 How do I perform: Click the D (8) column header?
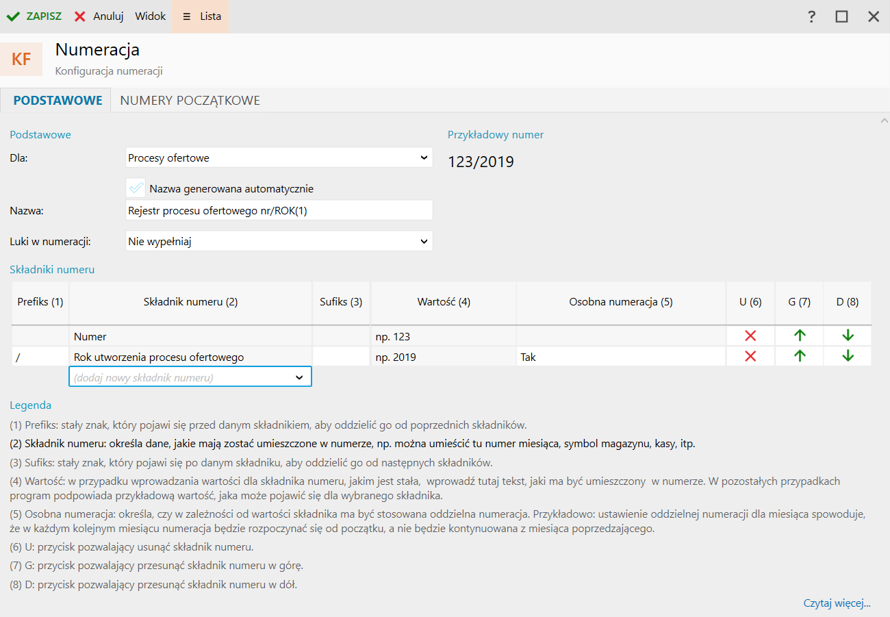click(x=848, y=302)
